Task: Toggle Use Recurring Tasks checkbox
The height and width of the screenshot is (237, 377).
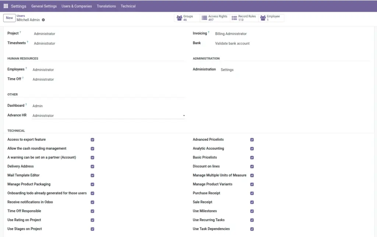Action: tap(252, 220)
